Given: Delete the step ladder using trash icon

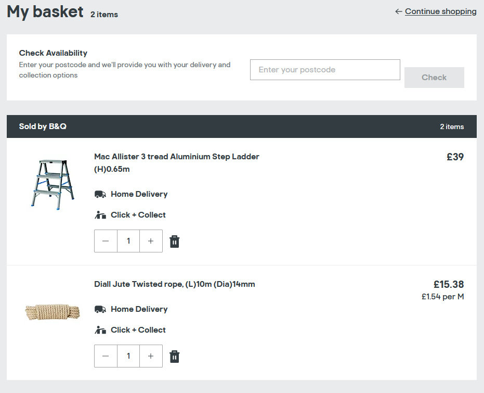Looking at the screenshot, I should 174,242.
